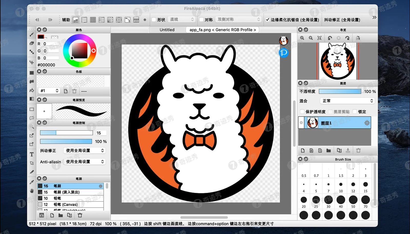Image resolution: width=410 pixels, height=234 pixels.
Task: Open the 形状 dropdown showing 直线
Action: [x=181, y=19]
